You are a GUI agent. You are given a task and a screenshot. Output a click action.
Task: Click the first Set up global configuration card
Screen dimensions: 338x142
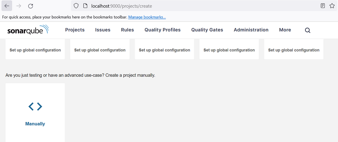(x=35, y=49)
